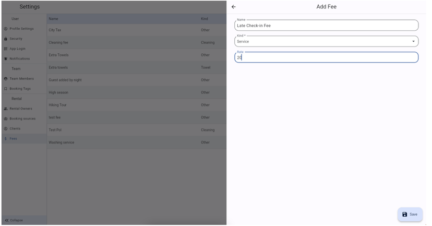Select Fees in the sidebar
Viewport: 432px width, 226px height.
(24, 139)
